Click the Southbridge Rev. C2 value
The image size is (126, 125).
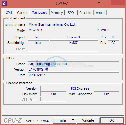pos(114,43)
